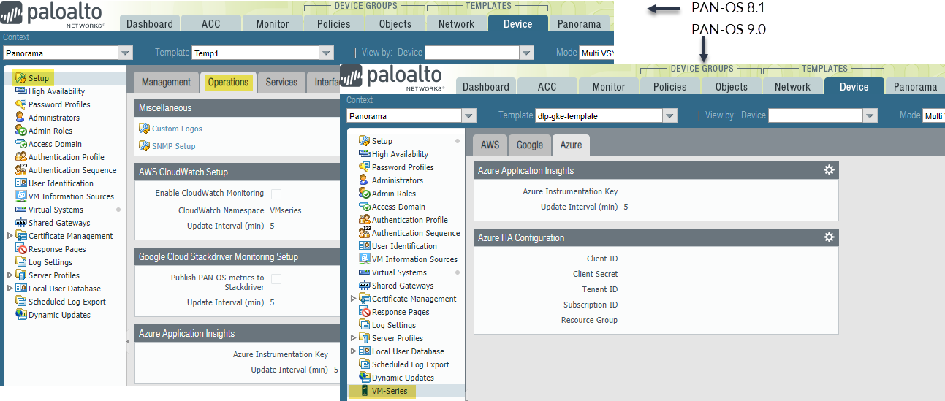This screenshot has width=945, height=401.
Task: Click Scheduled Log Export icon in PAN-OS 9.0 sidebar
Action: point(365,364)
